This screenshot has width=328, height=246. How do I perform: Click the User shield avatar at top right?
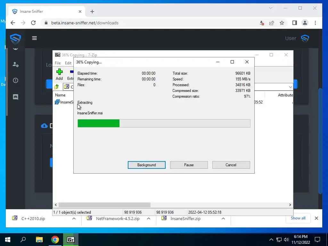(x=305, y=38)
